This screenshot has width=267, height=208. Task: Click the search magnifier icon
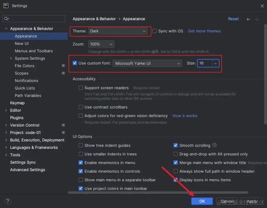tap(7, 19)
